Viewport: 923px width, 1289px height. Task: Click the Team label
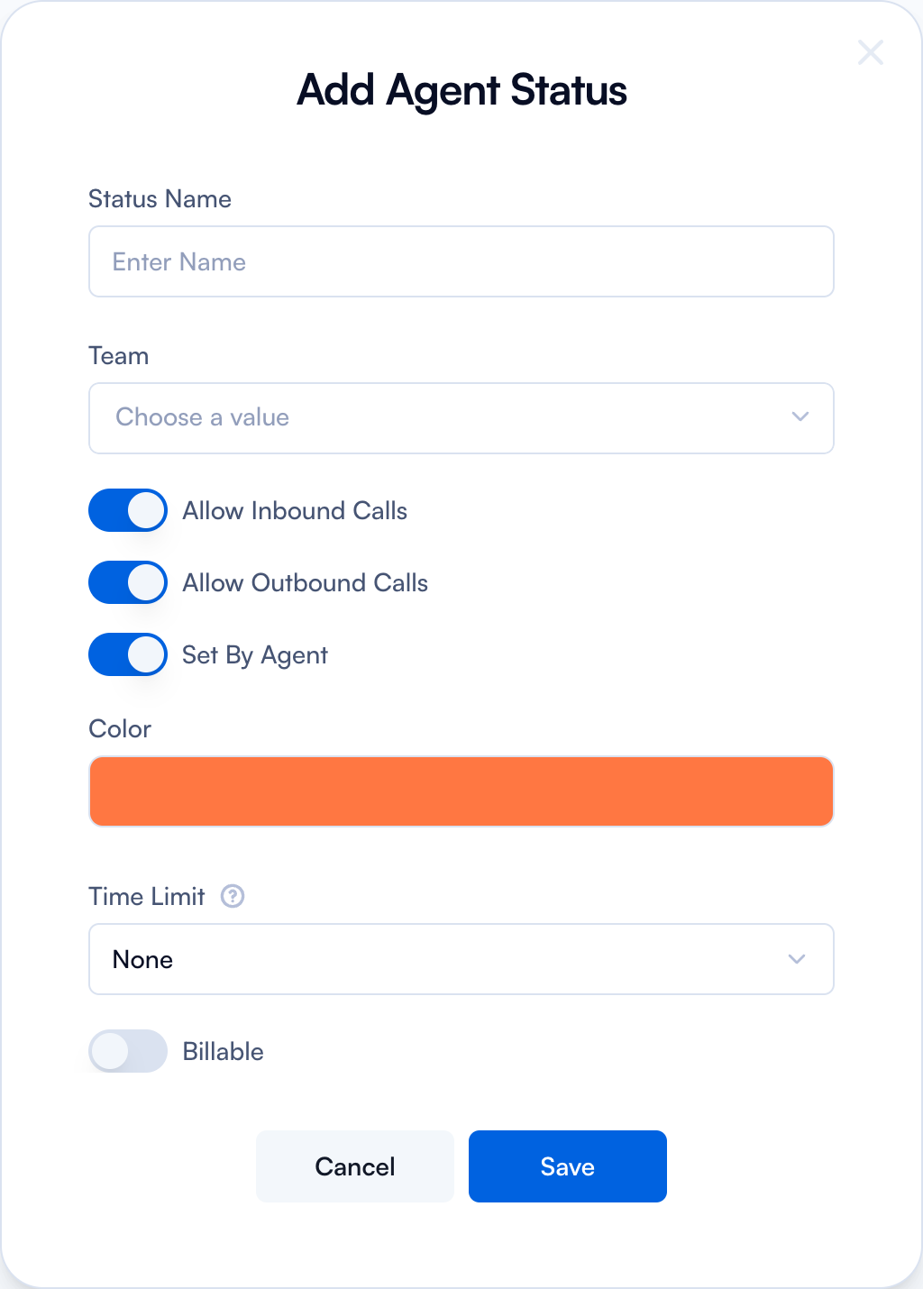point(118,355)
